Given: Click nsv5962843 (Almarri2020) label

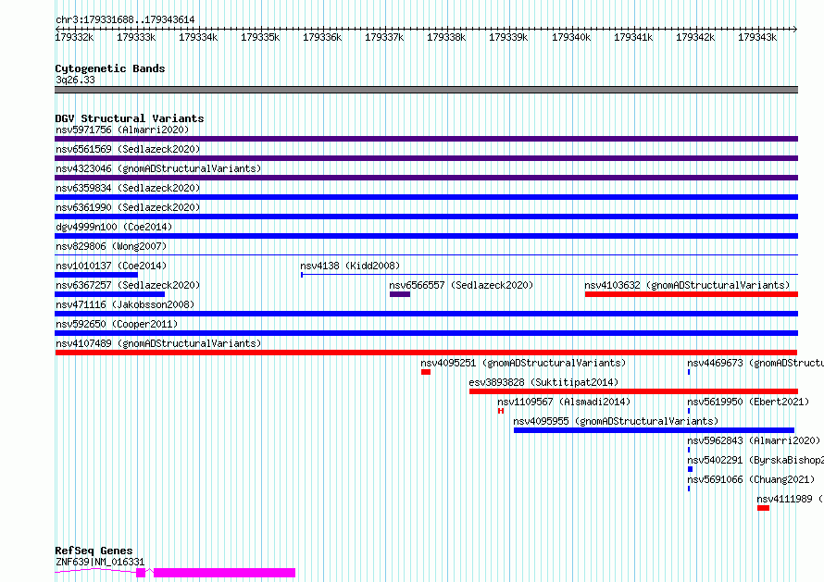Looking at the screenshot, I should coord(754,440).
